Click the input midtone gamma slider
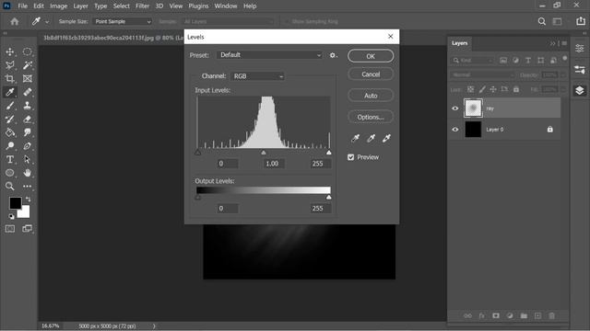 coord(264,153)
